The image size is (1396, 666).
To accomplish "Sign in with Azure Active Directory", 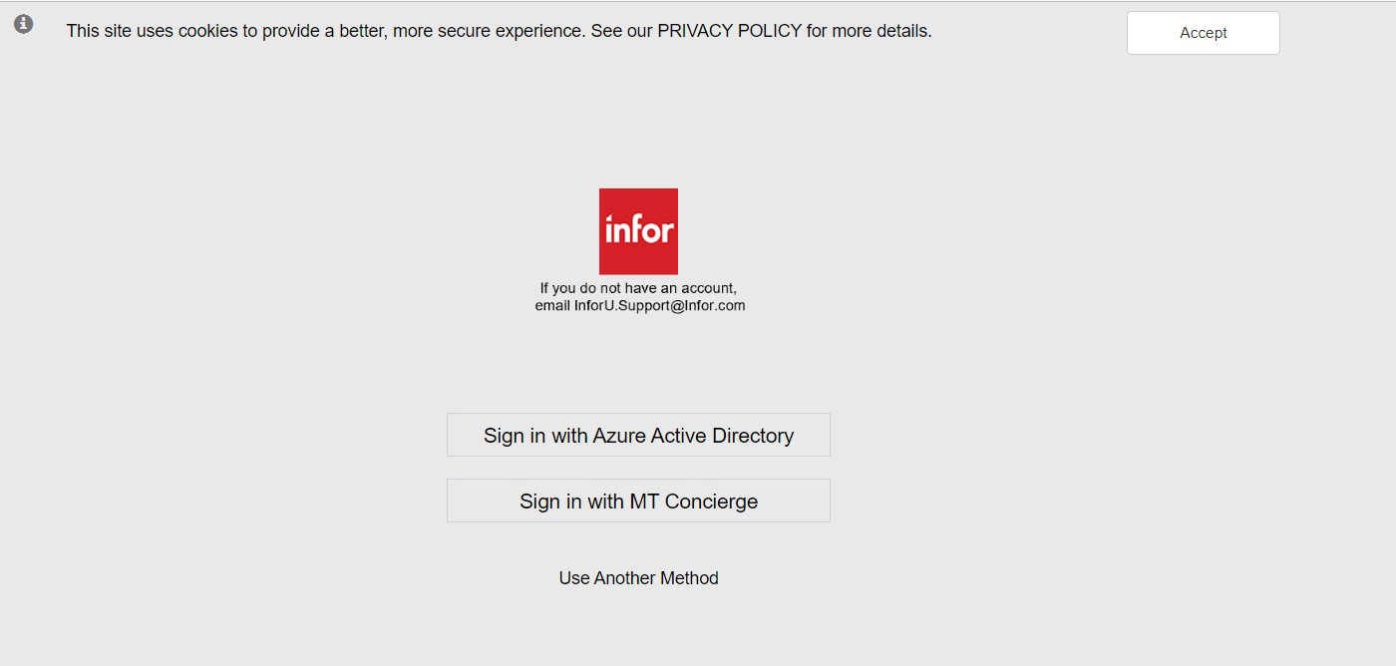I will (638, 436).
